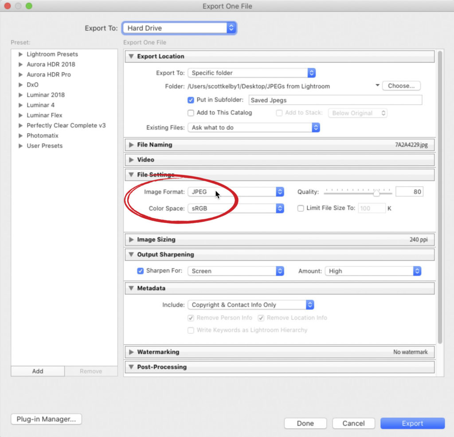Collapse the Output Sharpening section triangle
This screenshot has width=454, height=437.
(x=131, y=255)
